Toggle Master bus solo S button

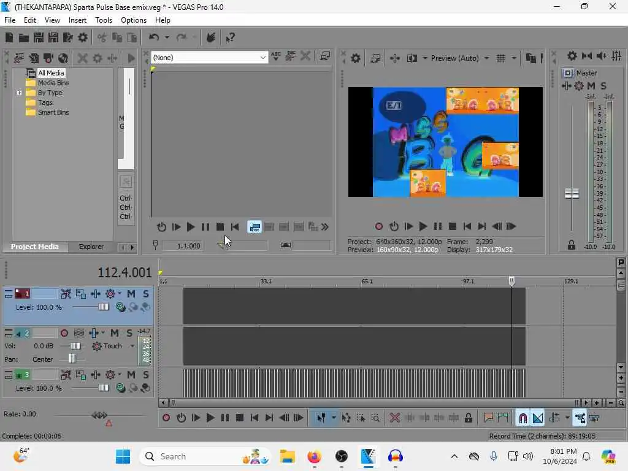[603, 86]
